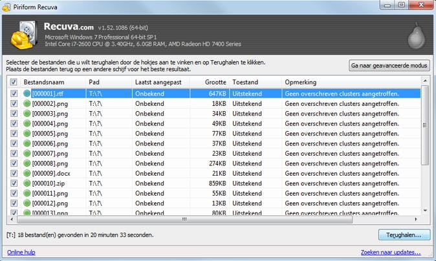Click the green status dot for [000009].docx
Viewport: 436px width, 261px height.
(27, 174)
